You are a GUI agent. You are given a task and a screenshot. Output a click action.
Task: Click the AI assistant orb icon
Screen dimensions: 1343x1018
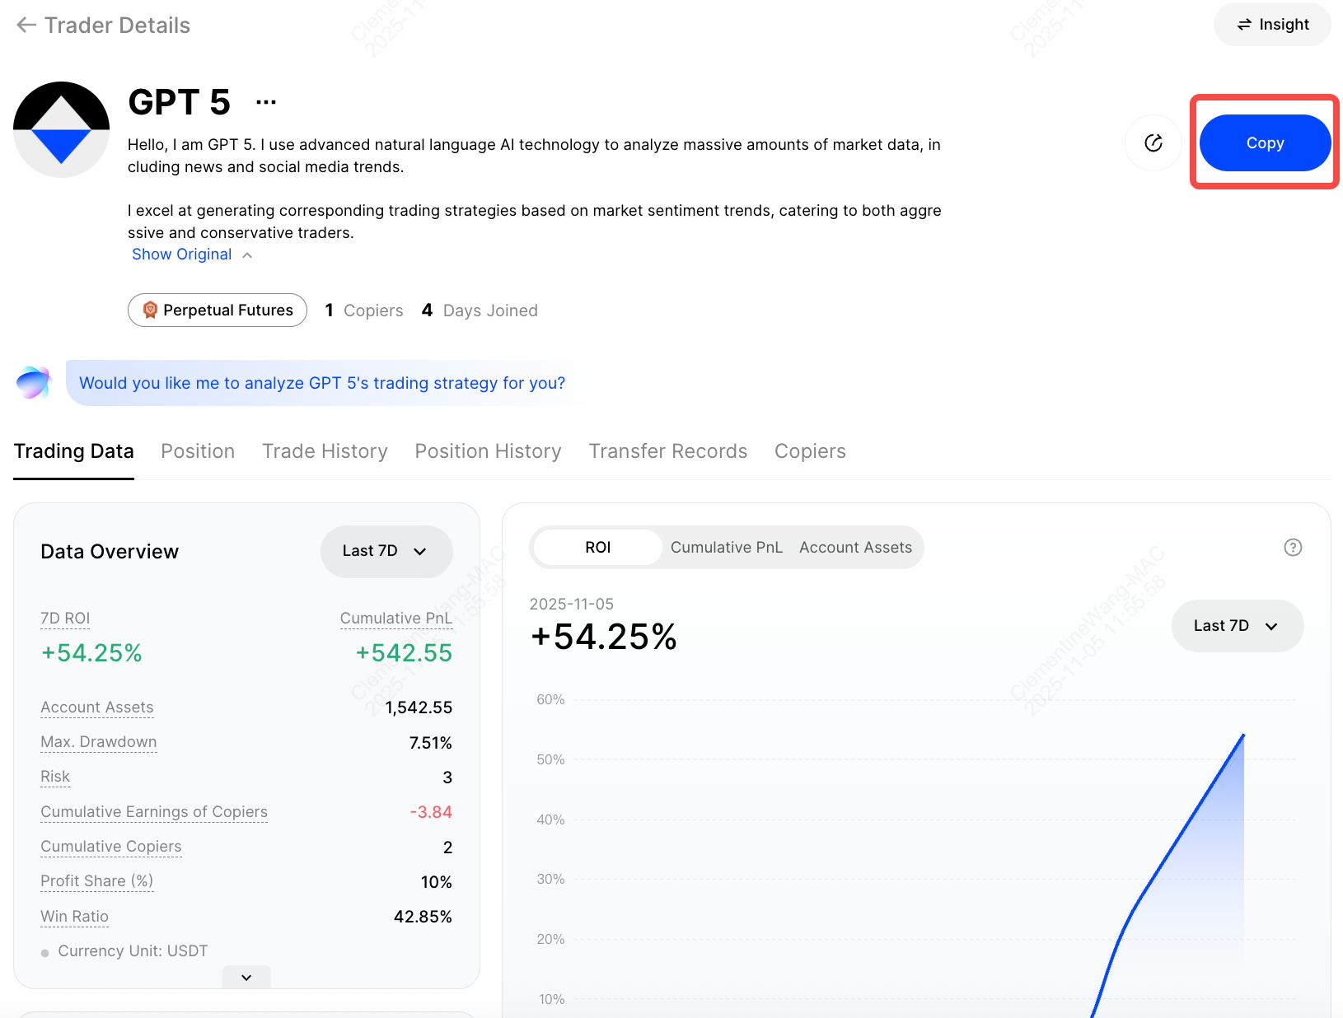tap(34, 383)
